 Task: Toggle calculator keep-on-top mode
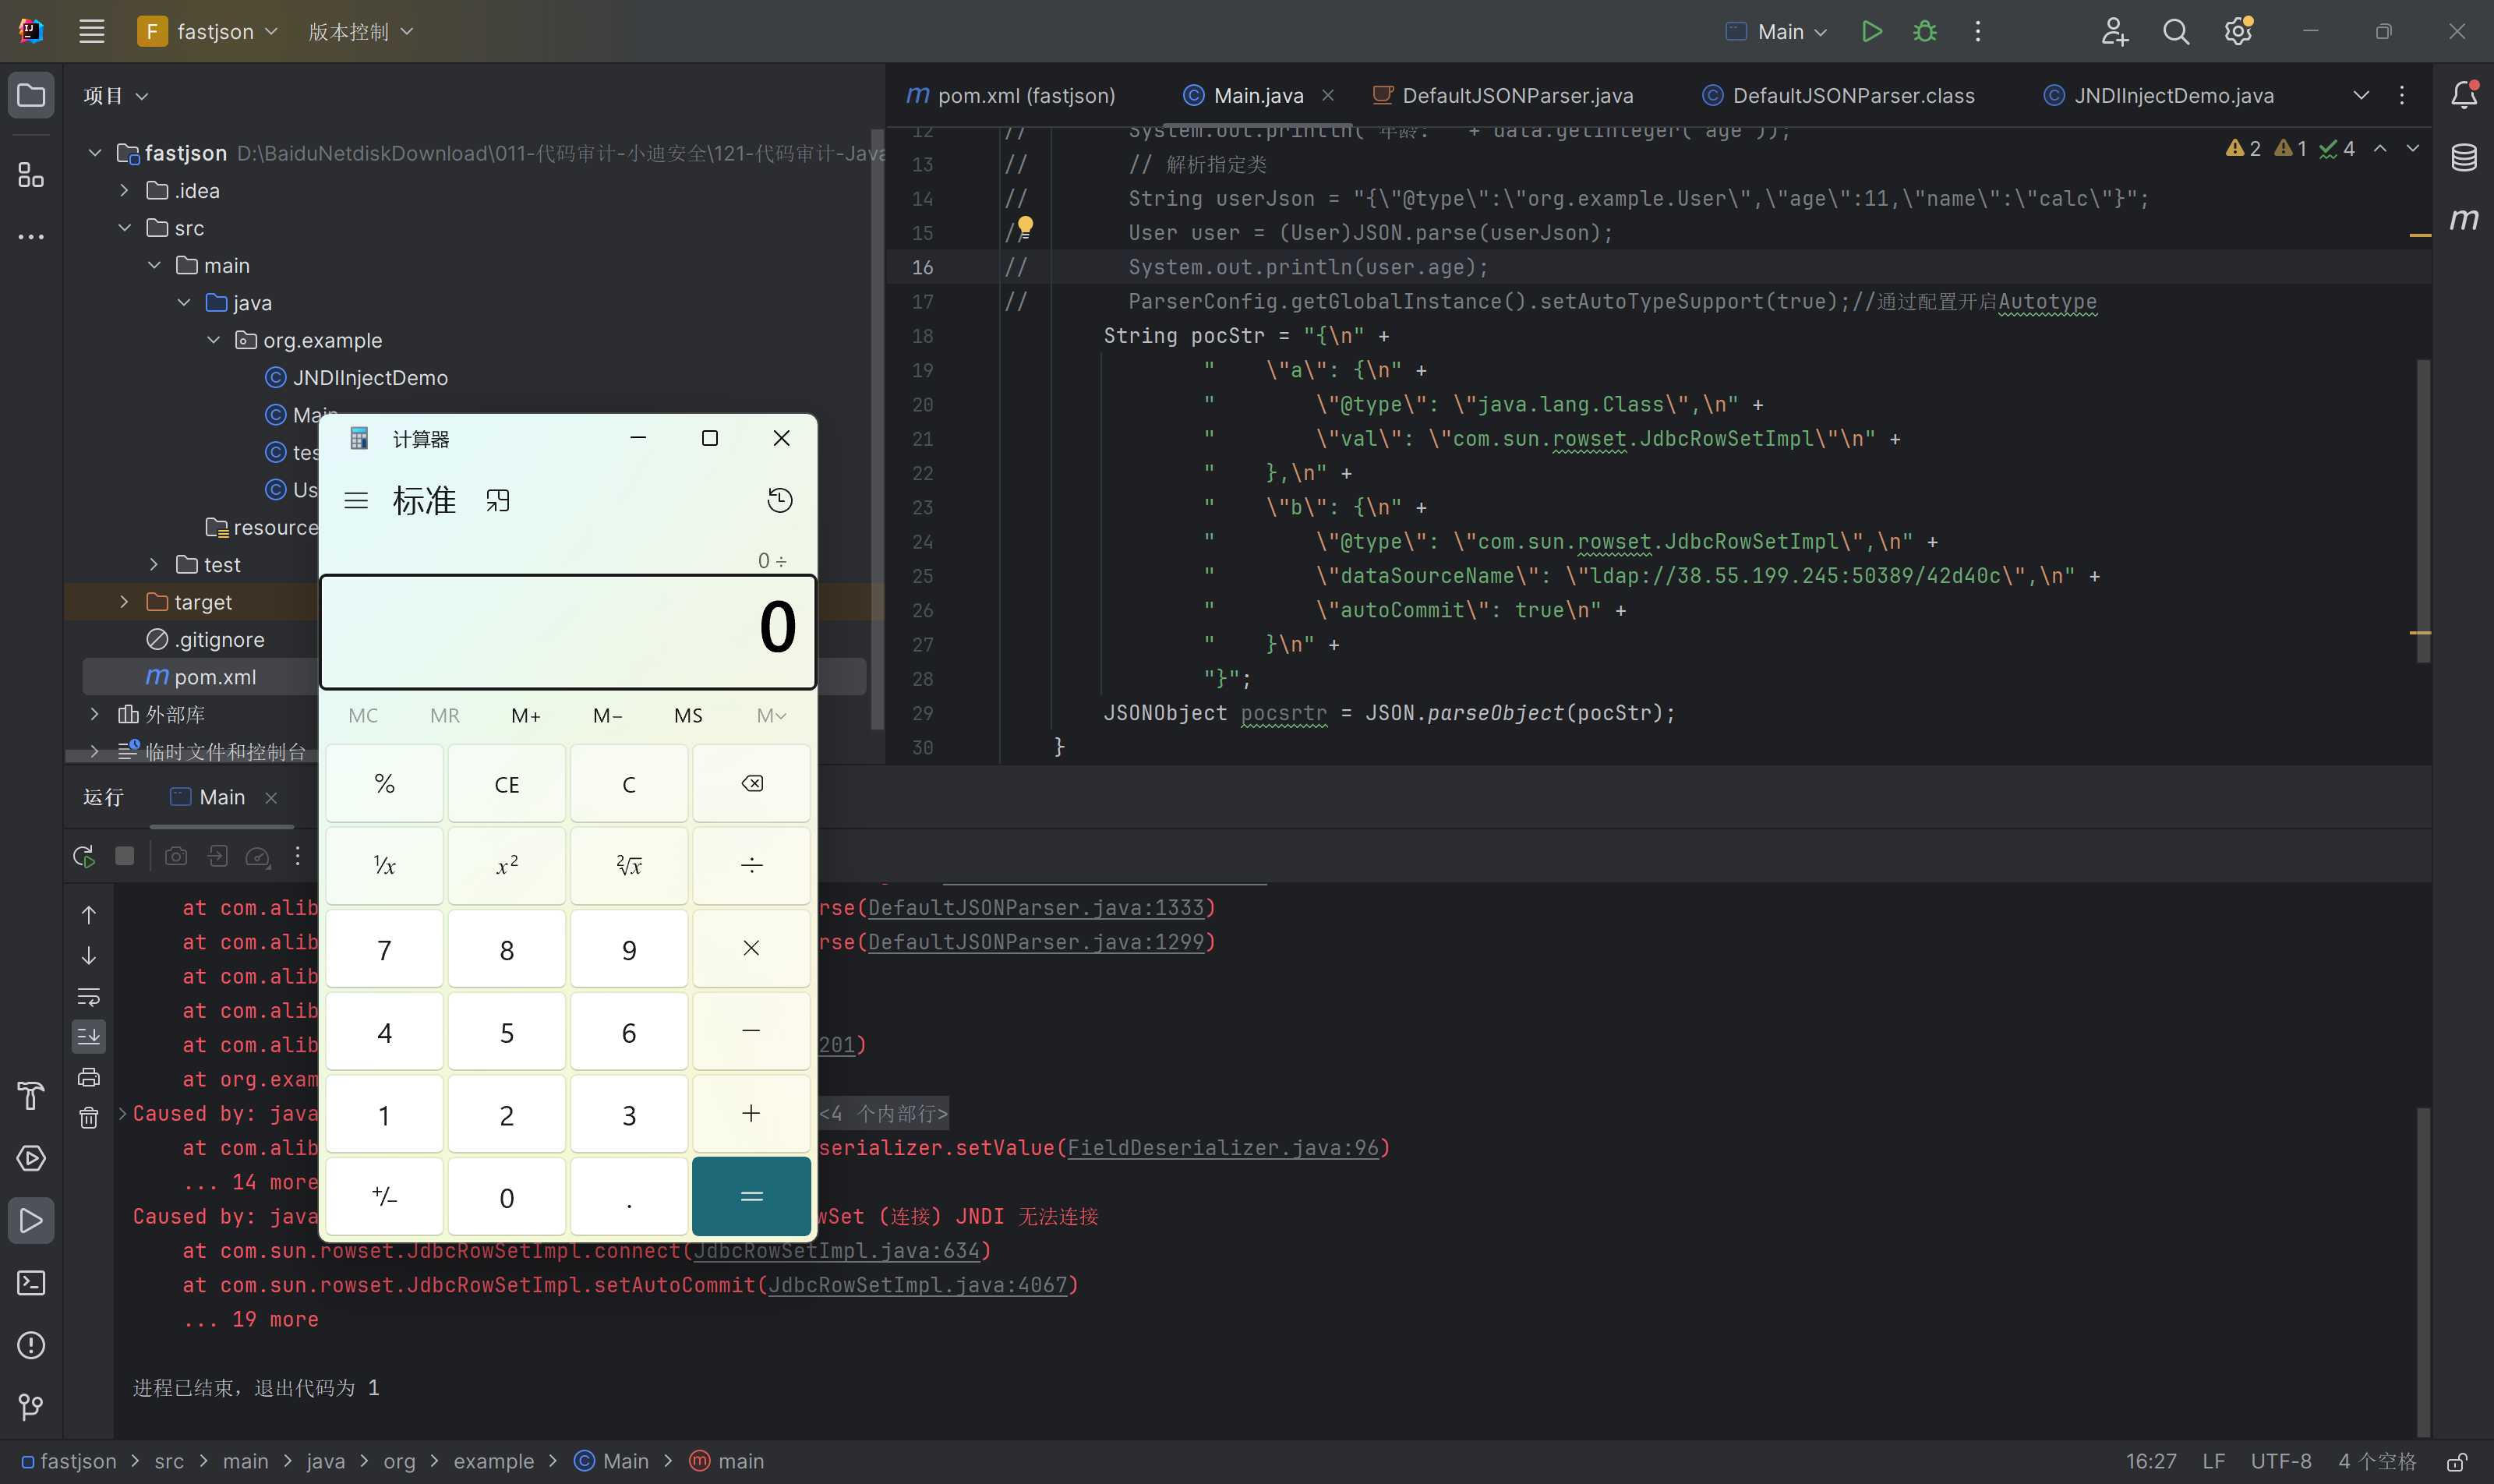[497, 500]
